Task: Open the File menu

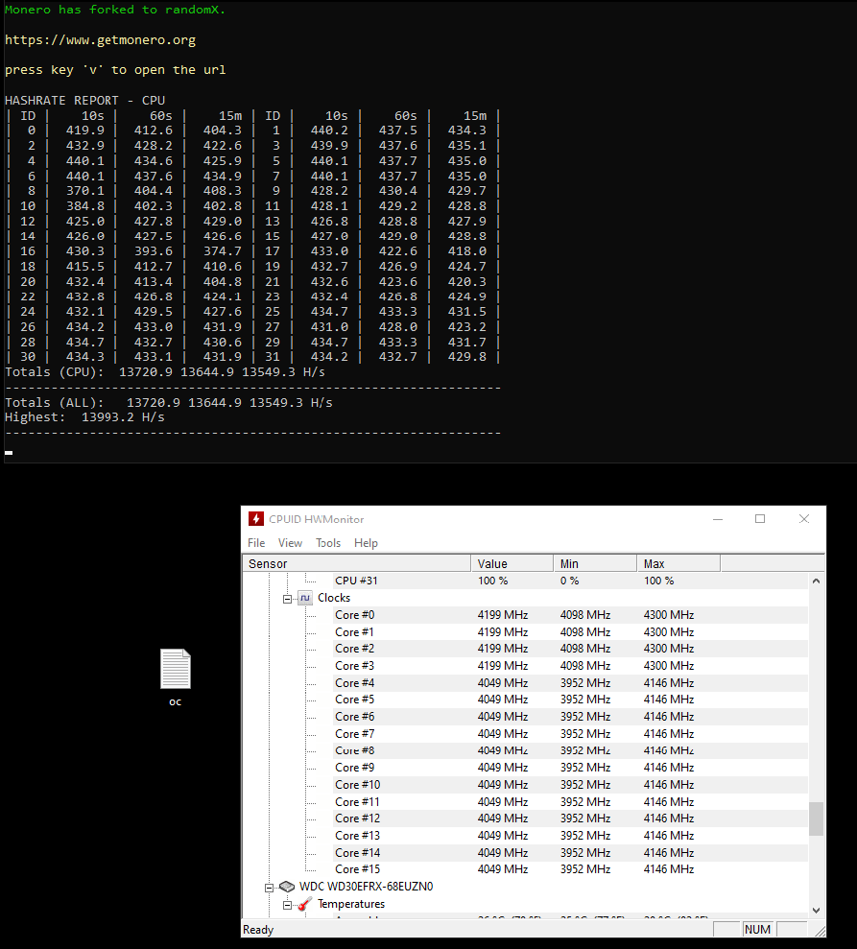Action: [255, 542]
